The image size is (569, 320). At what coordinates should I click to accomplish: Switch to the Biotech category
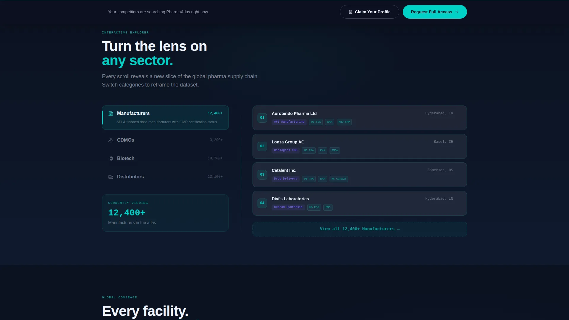pyautogui.click(x=165, y=159)
